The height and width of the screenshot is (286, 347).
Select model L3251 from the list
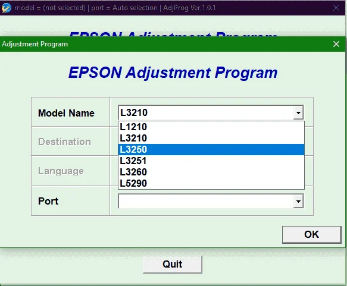[x=211, y=161]
